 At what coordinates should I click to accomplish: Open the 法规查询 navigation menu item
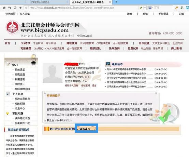tap(114, 49)
